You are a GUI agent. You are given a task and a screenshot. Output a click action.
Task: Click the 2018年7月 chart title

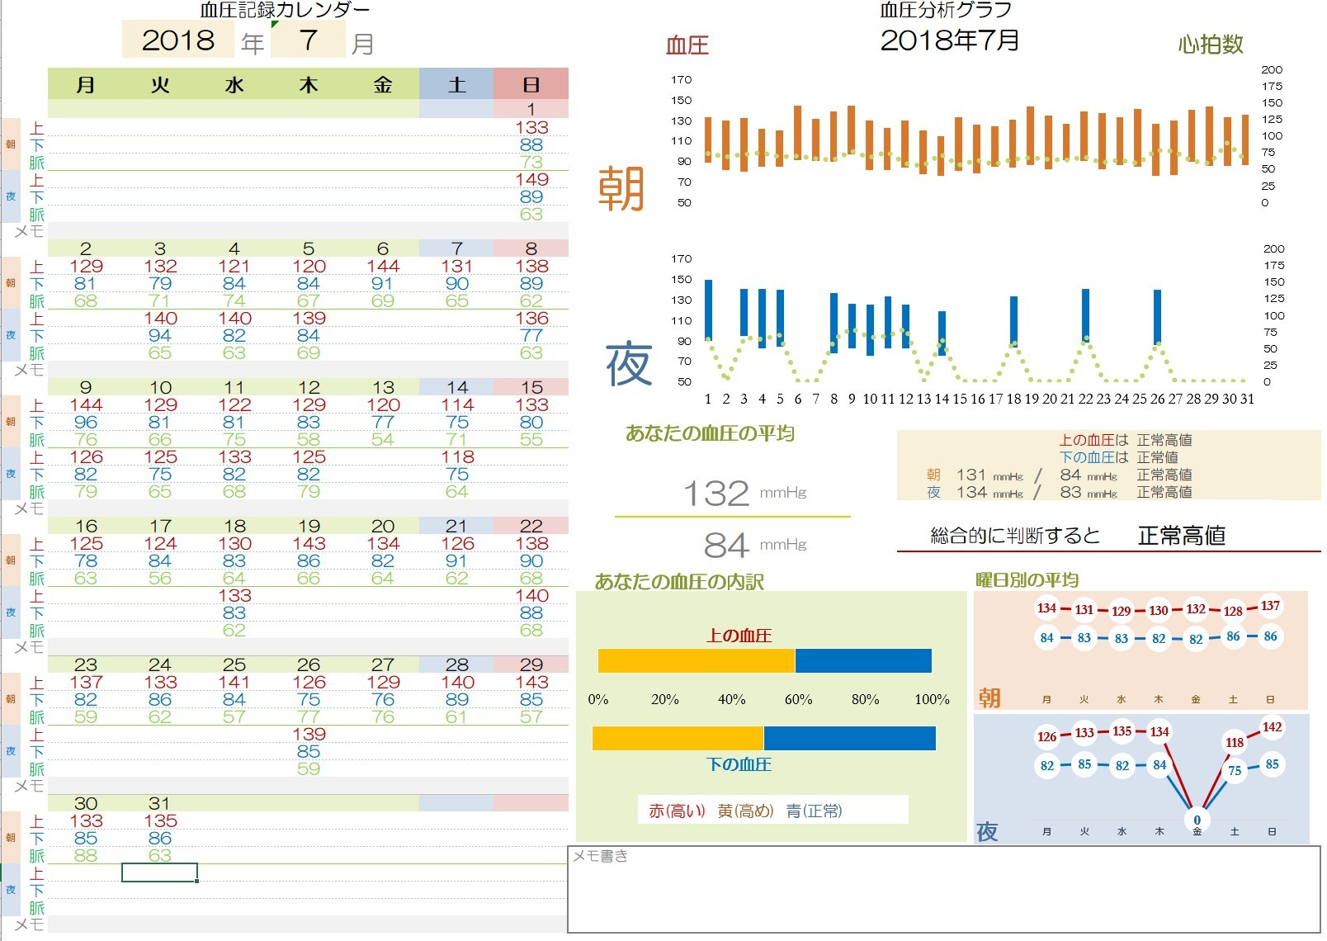click(x=950, y=40)
